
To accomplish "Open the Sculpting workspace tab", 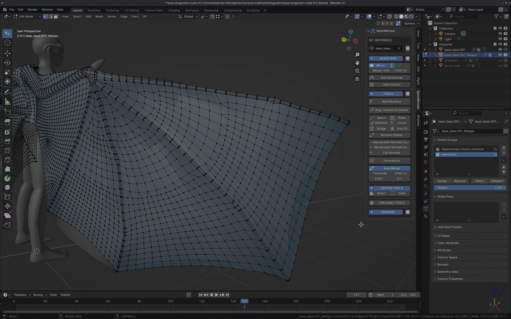I will 112,10.
